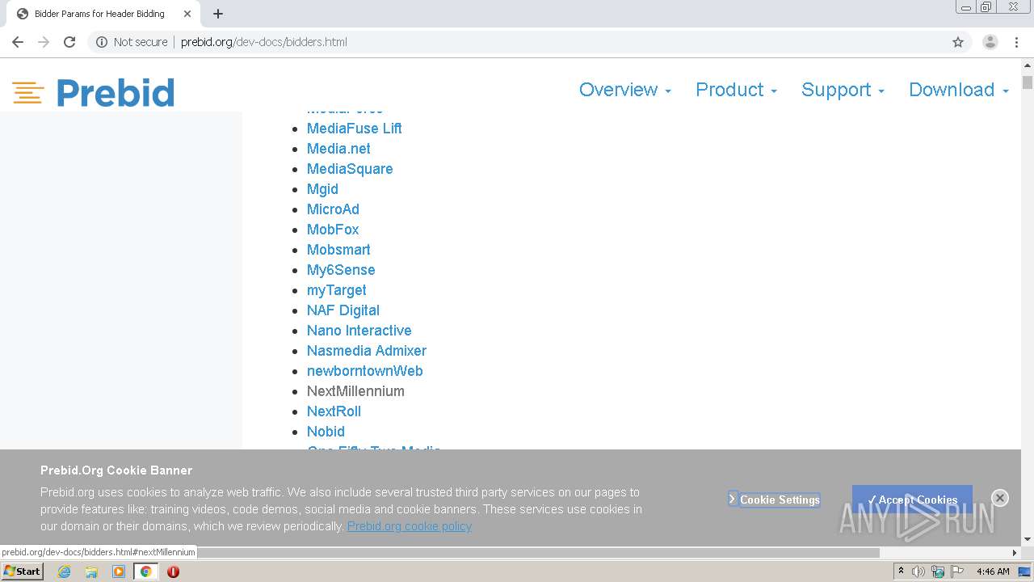Viewport: 1034px width, 582px height.
Task: Click the address bar URL
Action: [264, 42]
